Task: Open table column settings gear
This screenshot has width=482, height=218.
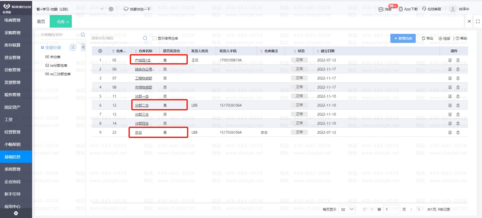Action: pyautogui.click(x=100, y=51)
